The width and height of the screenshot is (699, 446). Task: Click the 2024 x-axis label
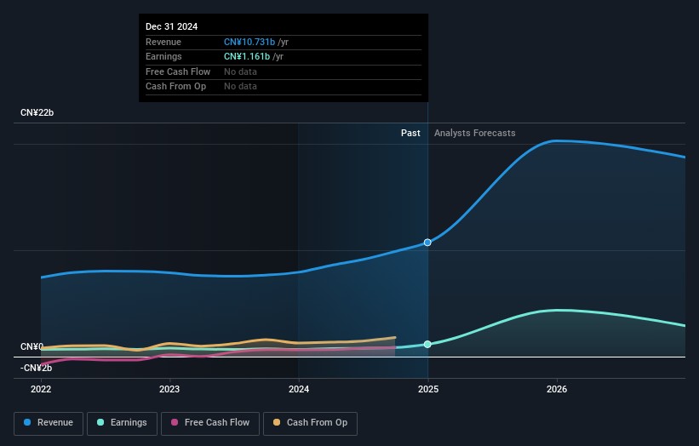click(299, 389)
